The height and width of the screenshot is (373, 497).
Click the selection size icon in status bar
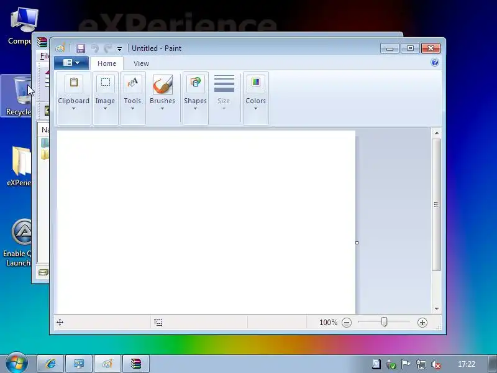pos(158,323)
